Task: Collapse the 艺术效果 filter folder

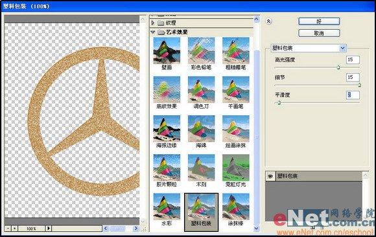Action: pyautogui.click(x=153, y=32)
